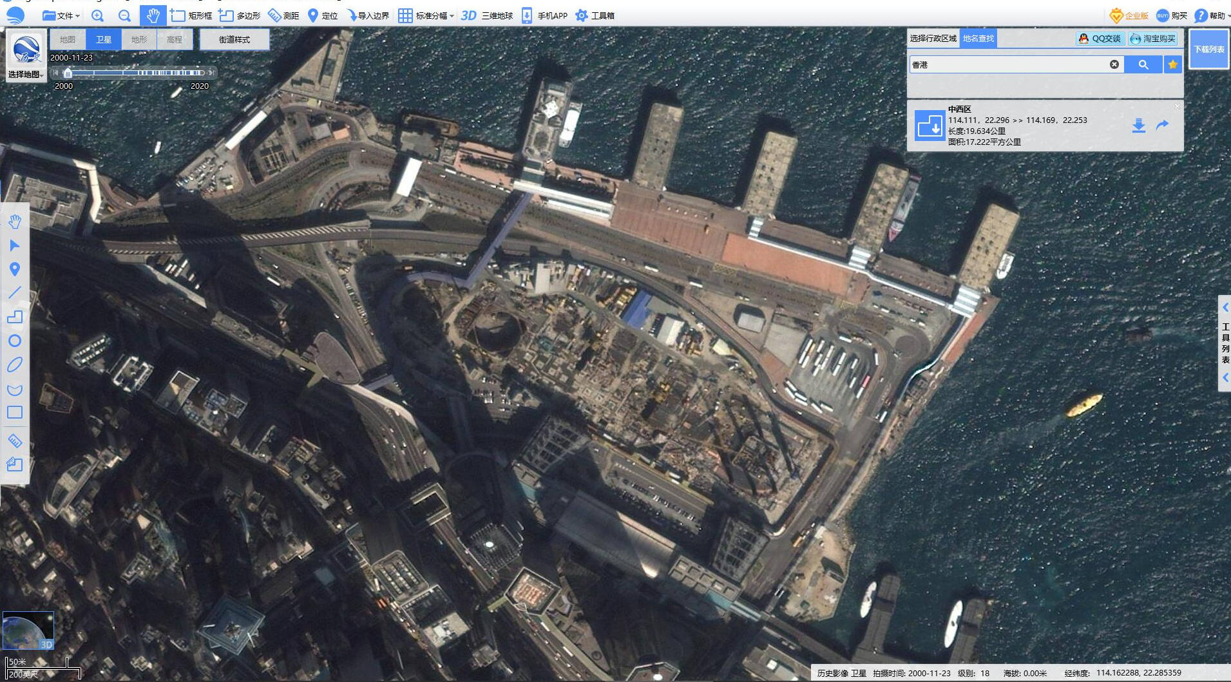Switch to the 地名查找 place search tab
Screen dimensions: 1231x682
[x=978, y=39]
